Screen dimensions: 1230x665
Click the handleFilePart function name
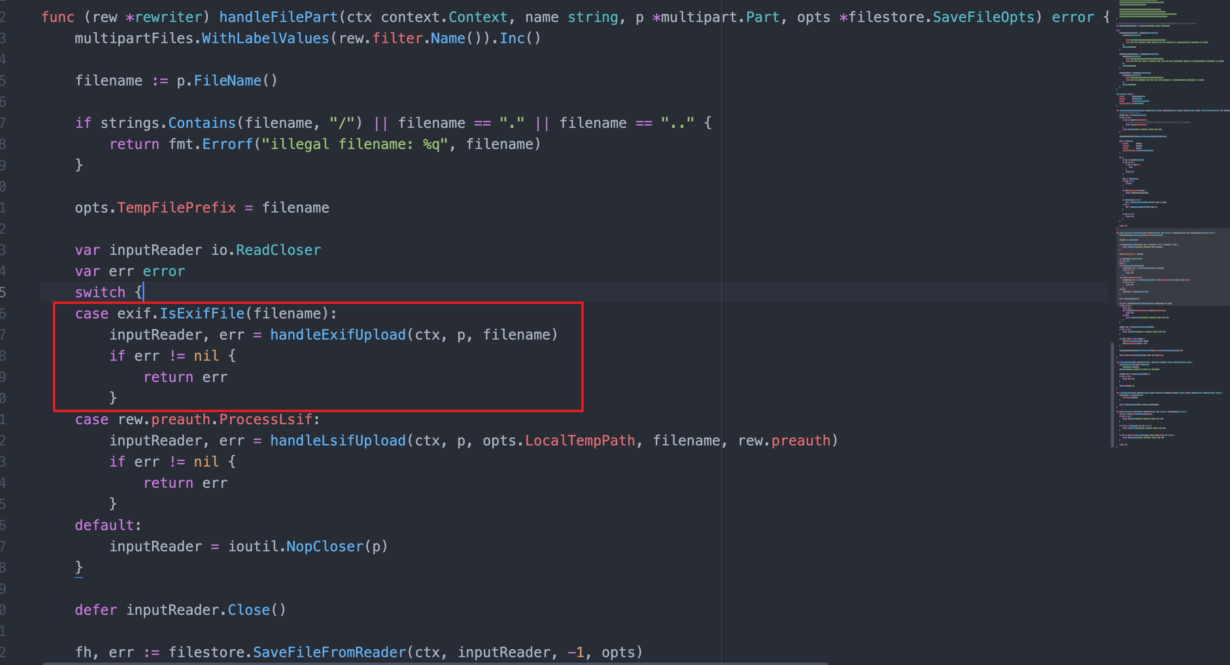click(x=278, y=17)
